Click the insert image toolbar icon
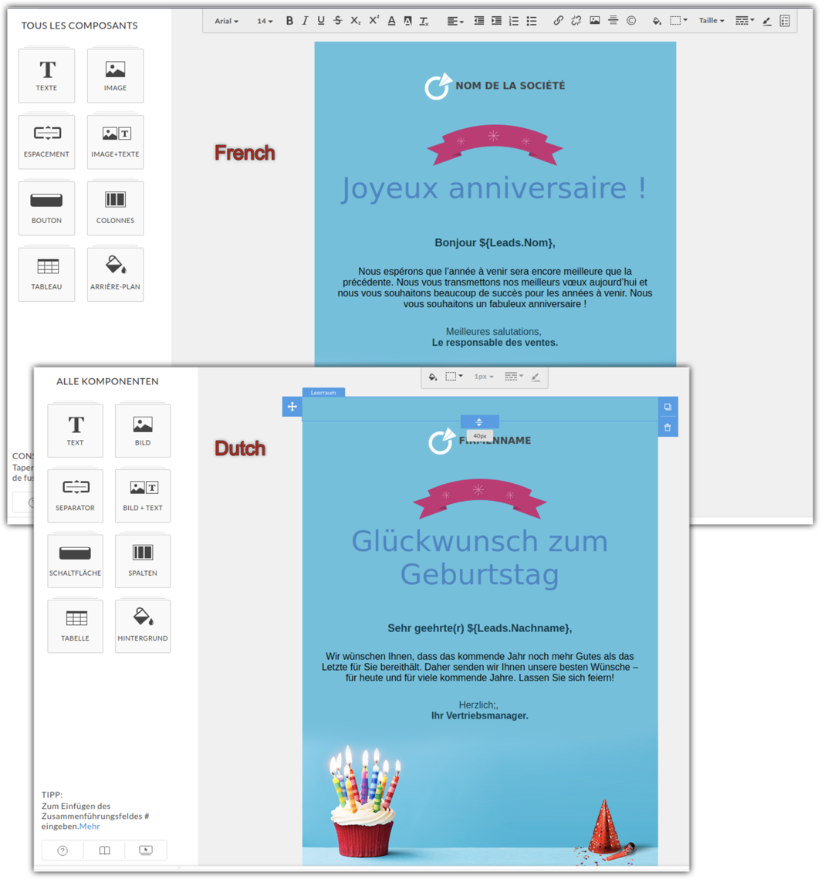 point(595,21)
